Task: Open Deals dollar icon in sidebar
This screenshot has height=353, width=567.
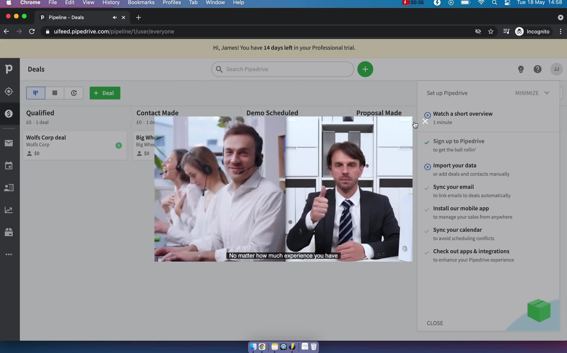Action: (x=9, y=114)
